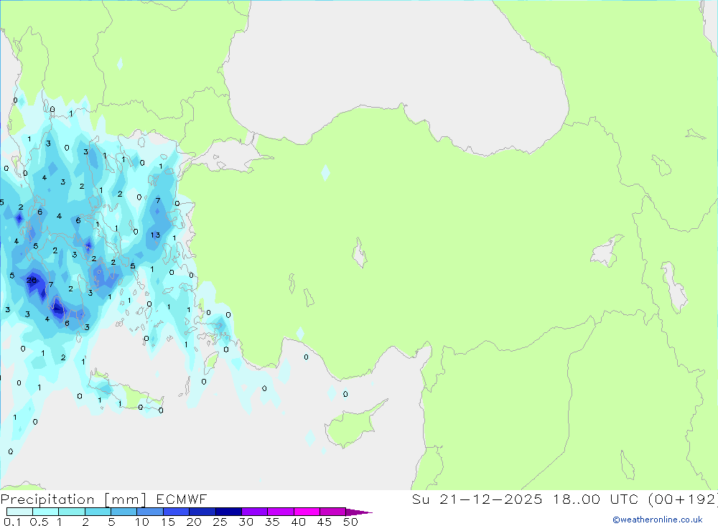Image resolution: width=718 pixels, height=526 pixels.
Task: Select the 45–50 mm legend swatch
Action: [333, 512]
